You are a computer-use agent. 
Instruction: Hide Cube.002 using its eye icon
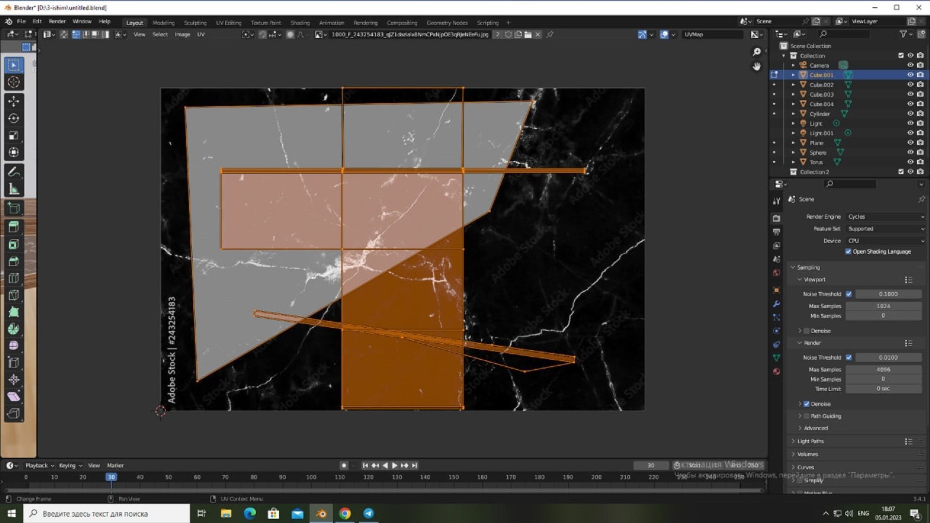point(910,84)
